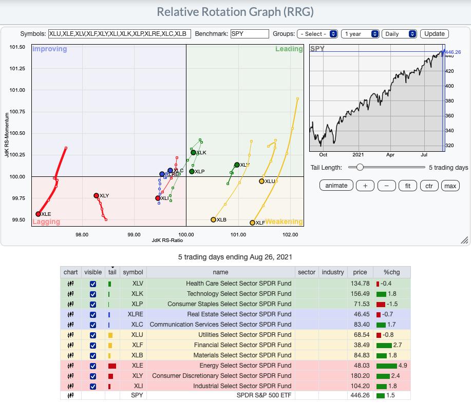471x403 pixels.
Task: Select the XLY marker in Lagging quadrant
Action: [x=96, y=195]
